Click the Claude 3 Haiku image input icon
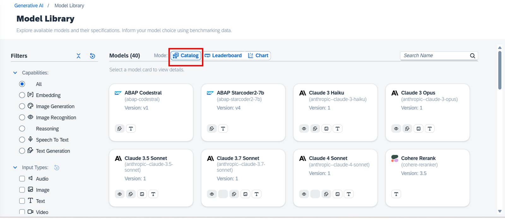The height and width of the screenshot is (221, 505). click(326, 128)
